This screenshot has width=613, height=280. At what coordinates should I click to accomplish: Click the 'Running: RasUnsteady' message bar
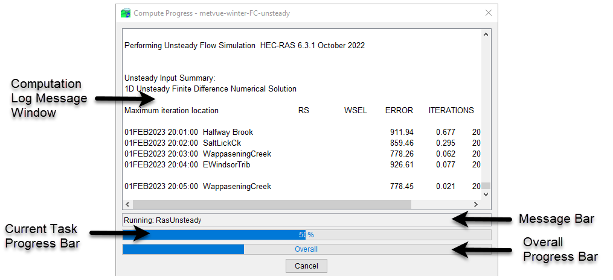(x=285, y=220)
